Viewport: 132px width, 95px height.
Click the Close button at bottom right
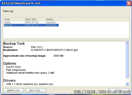(x=119, y=90)
